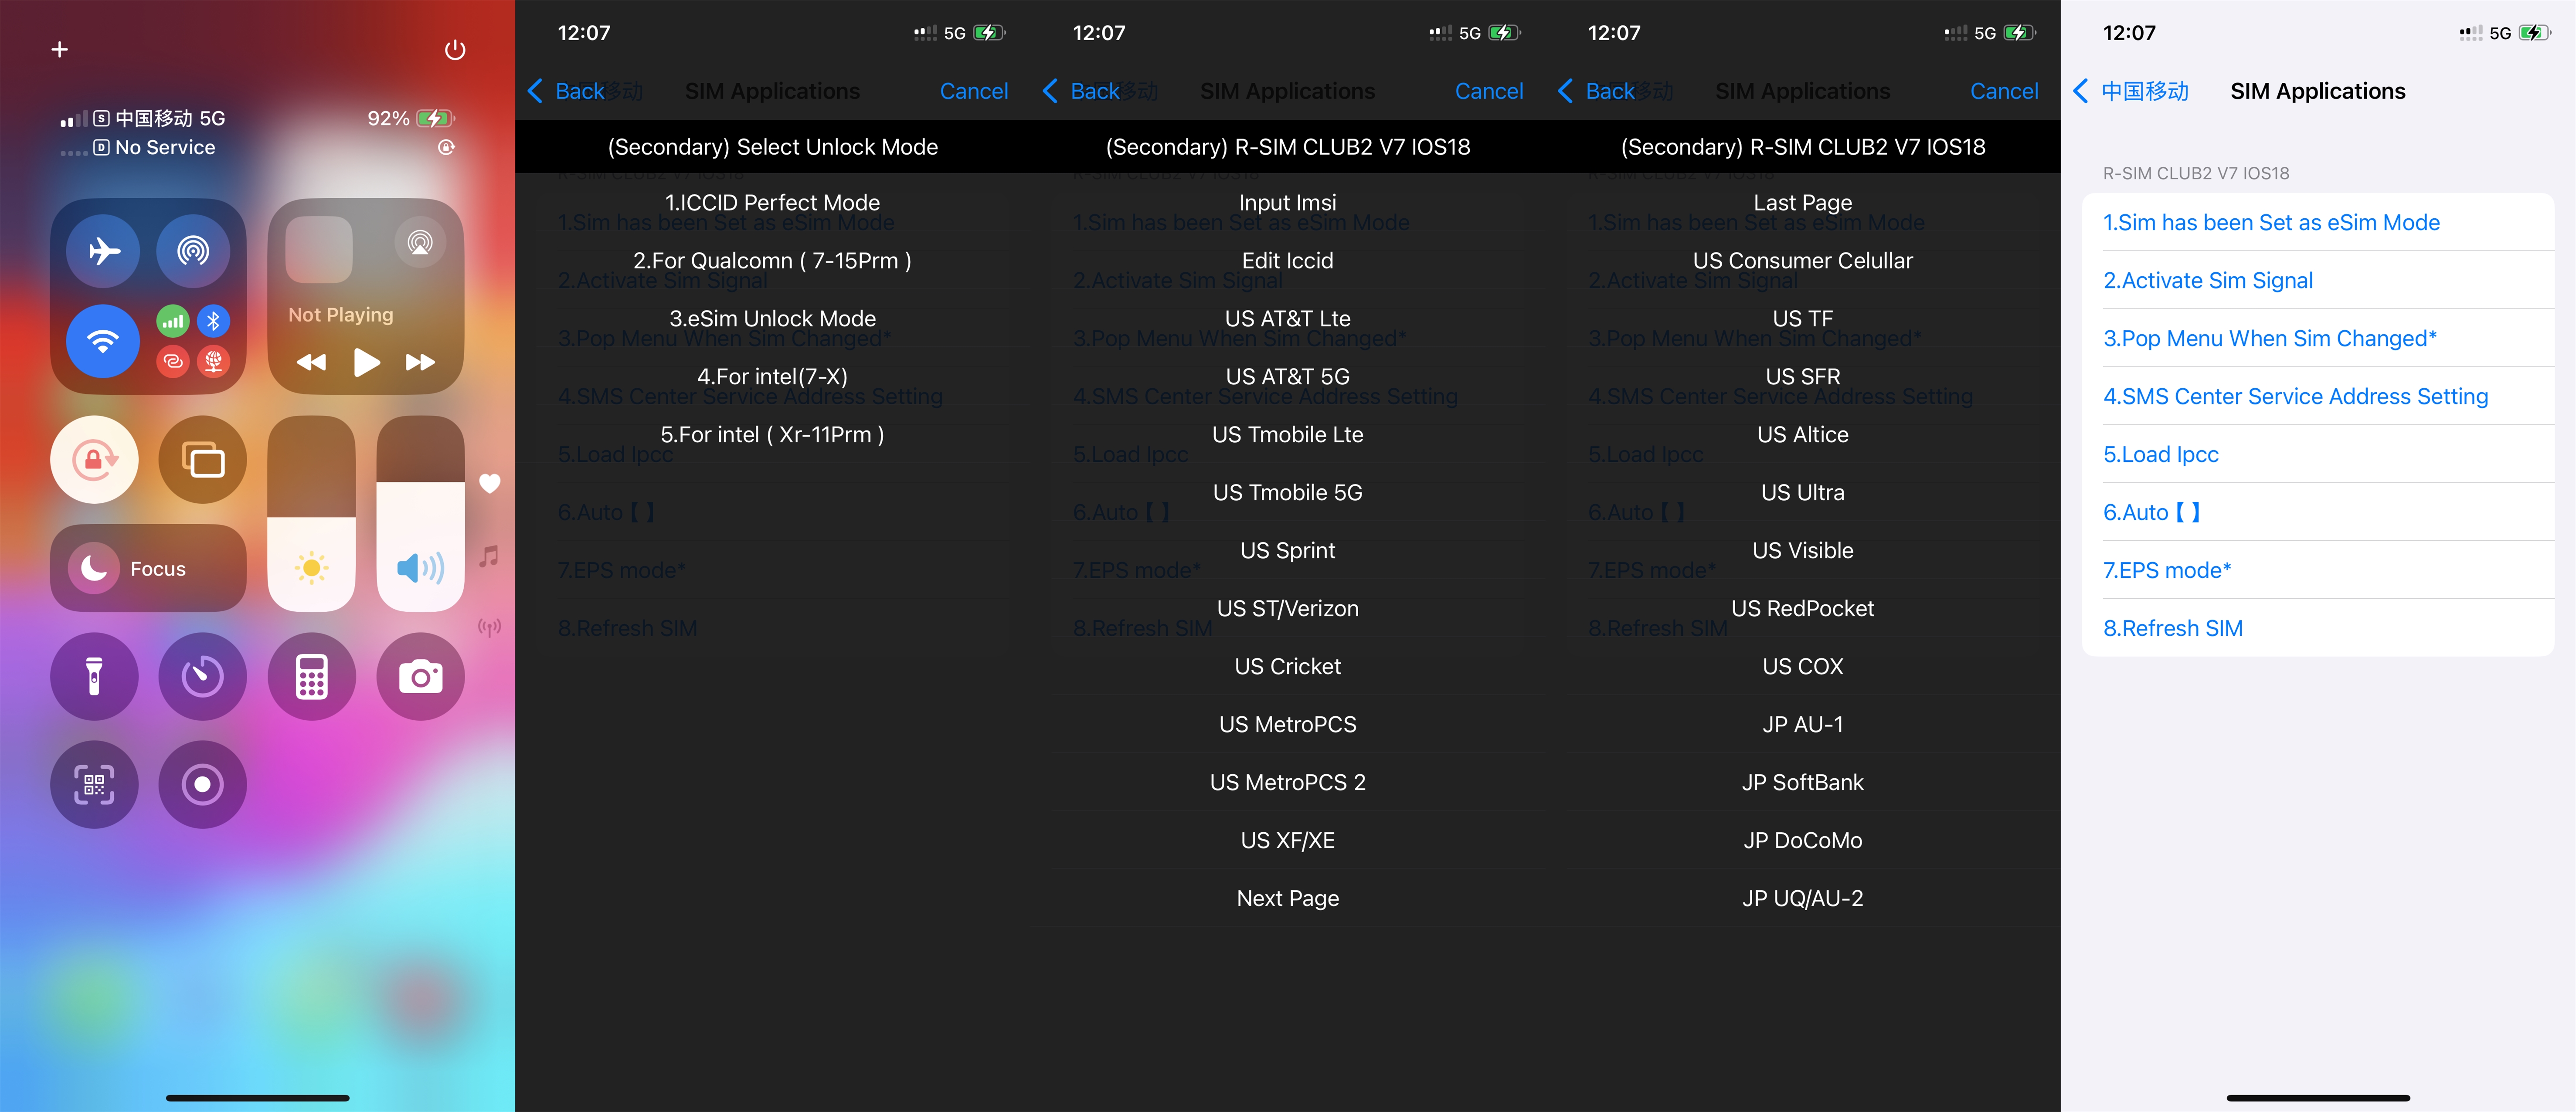The height and width of the screenshot is (1112, 2576).
Task: Open 2.Activate Sim Signal in light list
Action: click(2318, 281)
